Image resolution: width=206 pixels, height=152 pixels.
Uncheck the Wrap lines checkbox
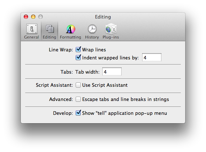coord(78,50)
